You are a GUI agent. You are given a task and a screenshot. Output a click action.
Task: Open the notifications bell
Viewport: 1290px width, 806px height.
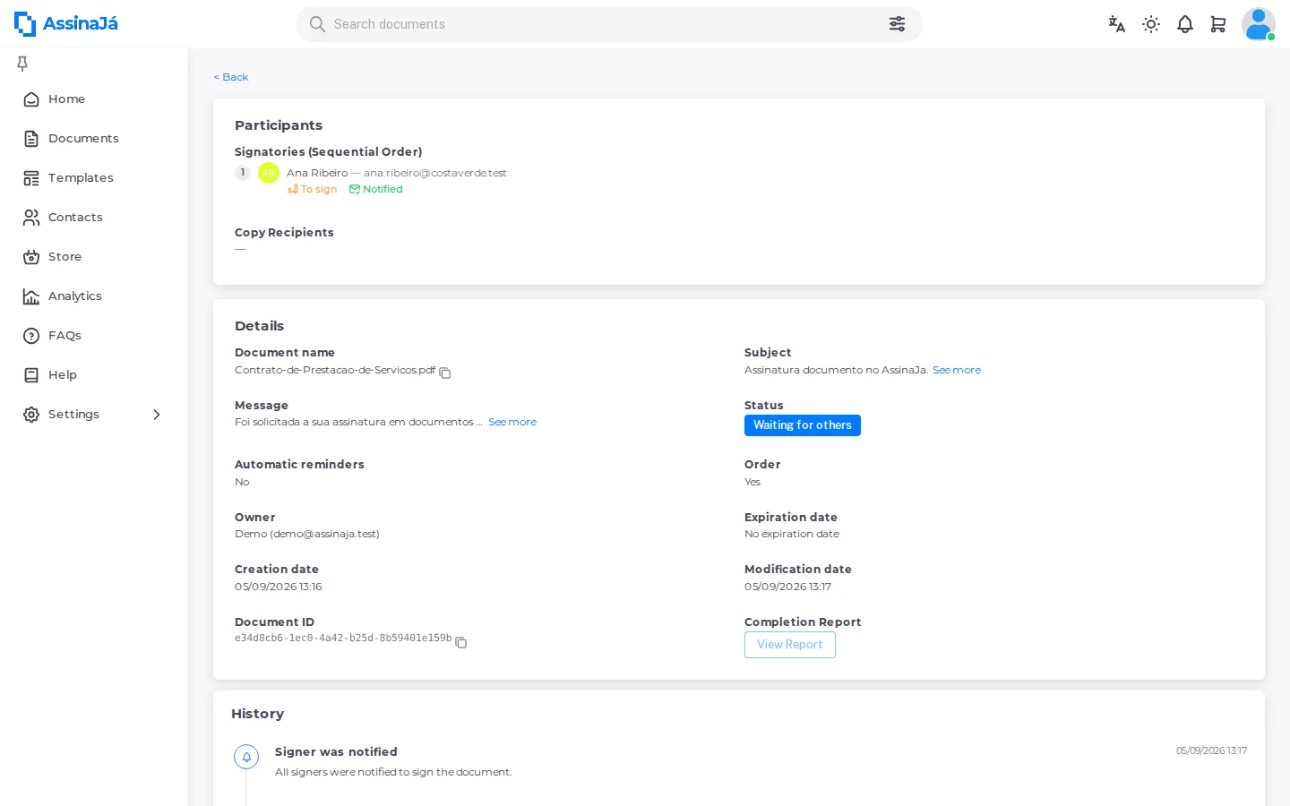coord(1185,24)
